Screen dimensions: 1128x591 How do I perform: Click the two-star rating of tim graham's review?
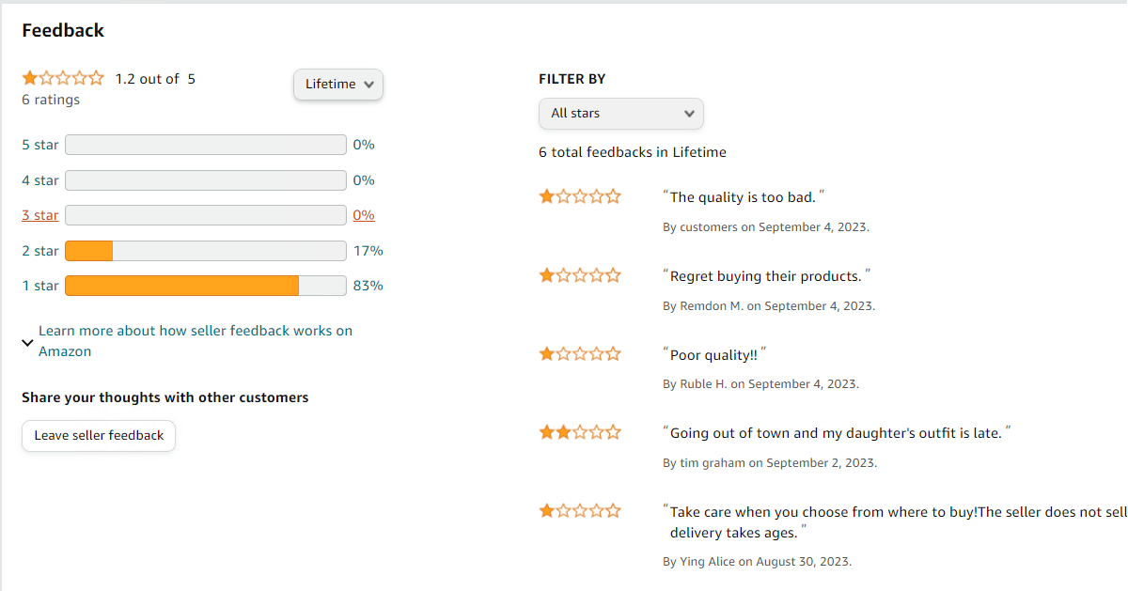tap(580, 432)
